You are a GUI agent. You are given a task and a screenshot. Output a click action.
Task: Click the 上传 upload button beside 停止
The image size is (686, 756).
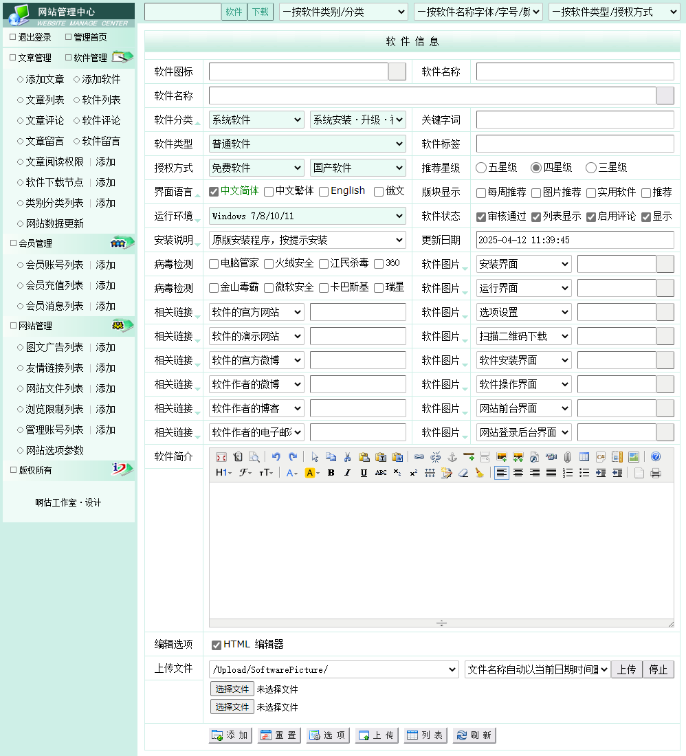627,669
